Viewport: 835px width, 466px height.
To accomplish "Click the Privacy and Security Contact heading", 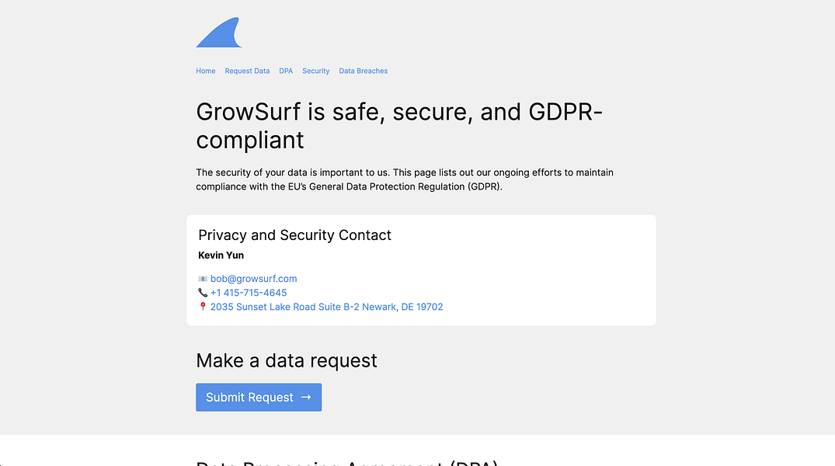I will coord(294,235).
